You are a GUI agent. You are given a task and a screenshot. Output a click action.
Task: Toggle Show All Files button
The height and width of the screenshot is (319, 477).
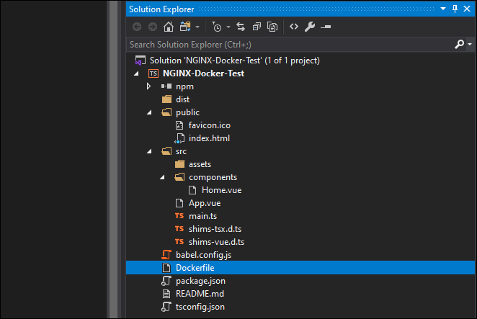[x=272, y=27]
